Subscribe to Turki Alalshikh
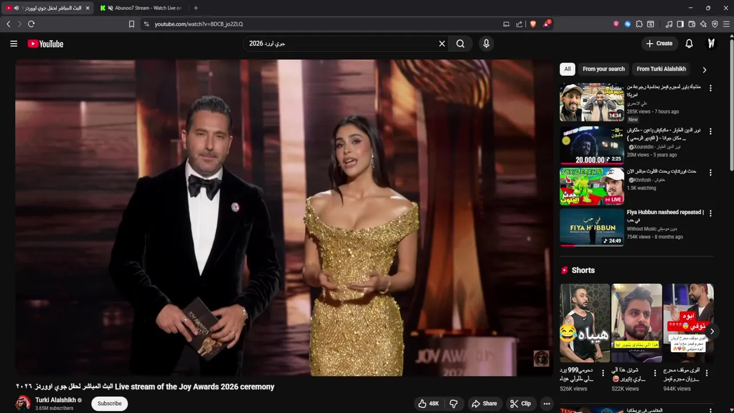The width and height of the screenshot is (734, 413). [110, 403]
